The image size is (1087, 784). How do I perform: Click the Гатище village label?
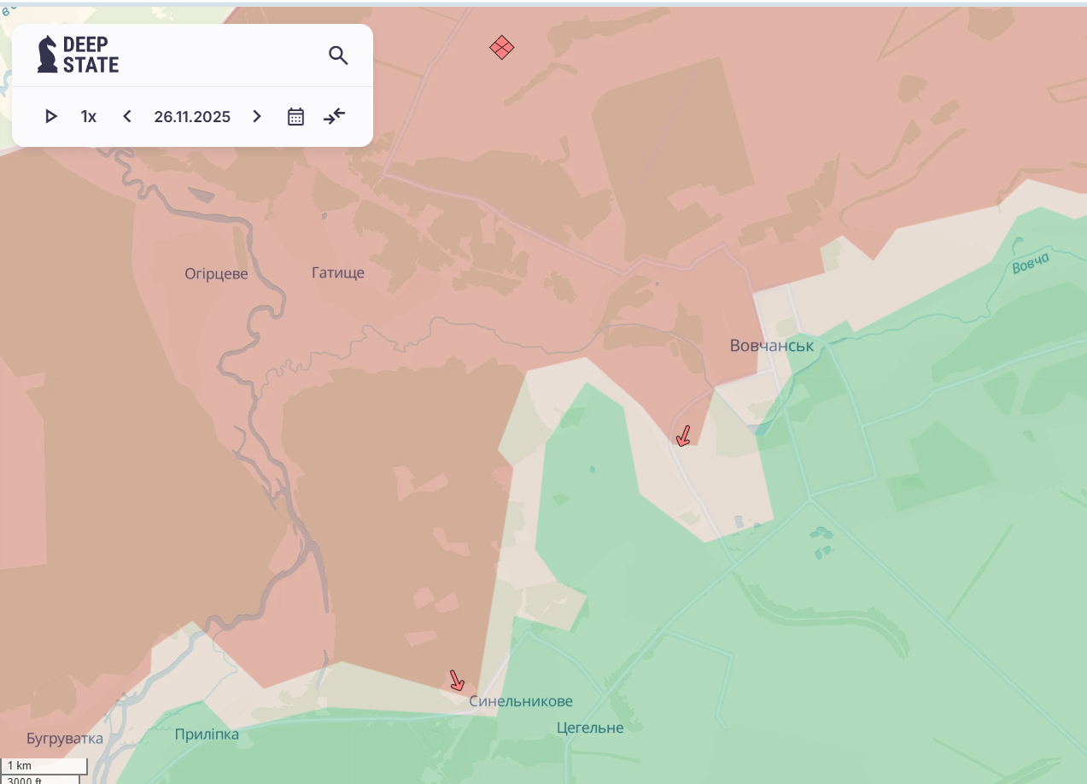click(x=337, y=273)
